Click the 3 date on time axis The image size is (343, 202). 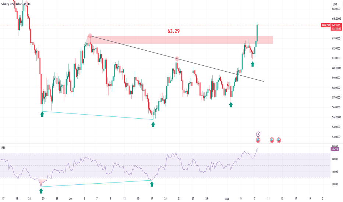click(x=84, y=199)
